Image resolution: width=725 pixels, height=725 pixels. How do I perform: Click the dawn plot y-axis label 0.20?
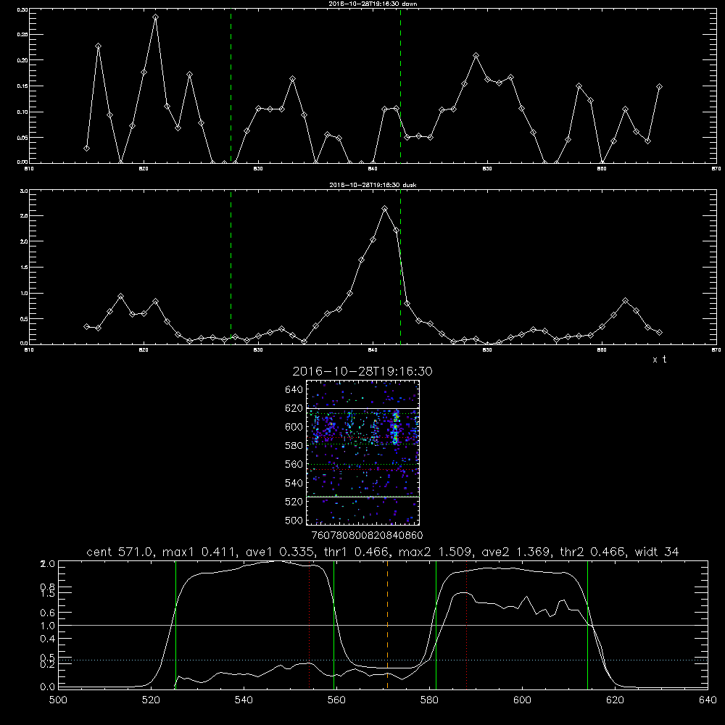coord(22,60)
